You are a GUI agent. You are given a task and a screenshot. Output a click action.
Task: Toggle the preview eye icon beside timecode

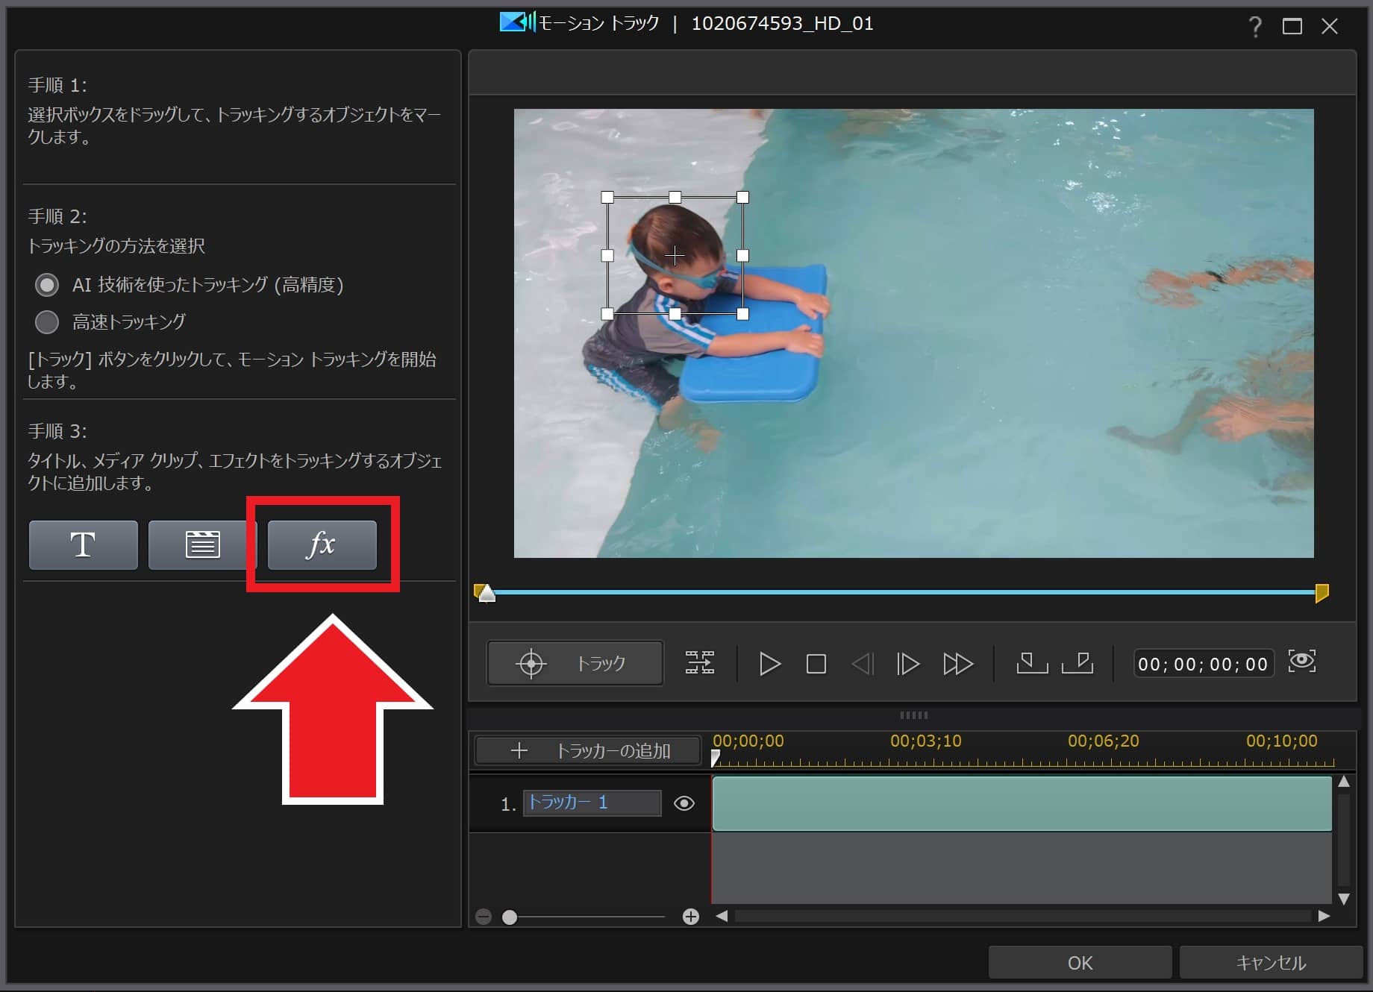[x=1302, y=661]
